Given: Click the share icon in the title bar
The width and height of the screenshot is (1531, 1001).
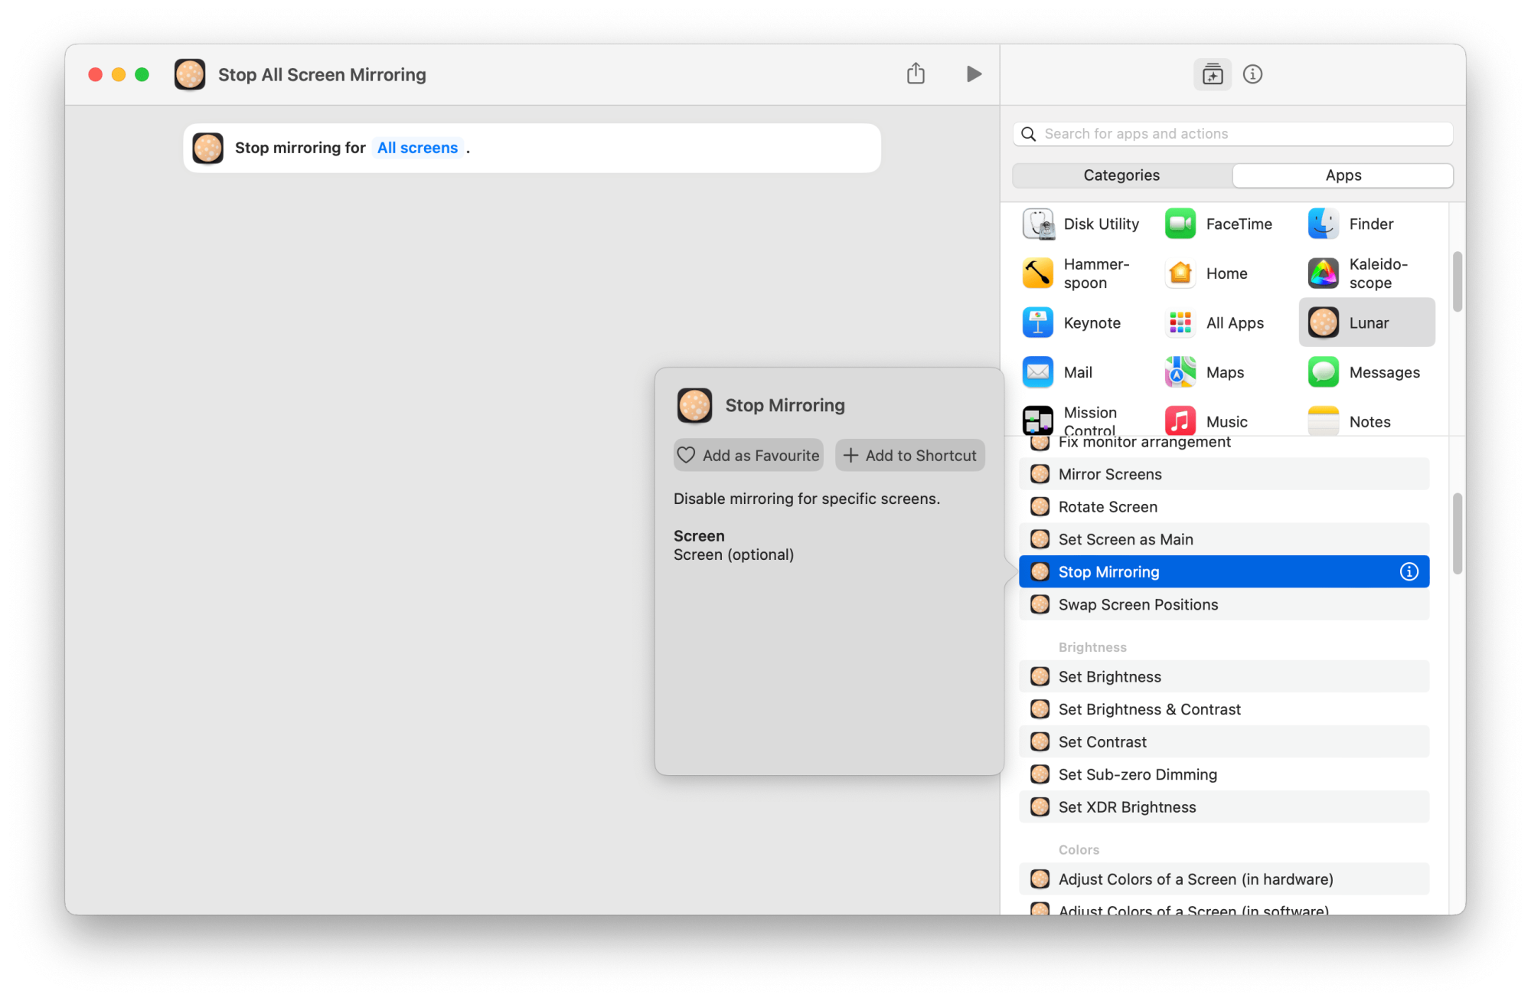Looking at the screenshot, I should tap(916, 74).
